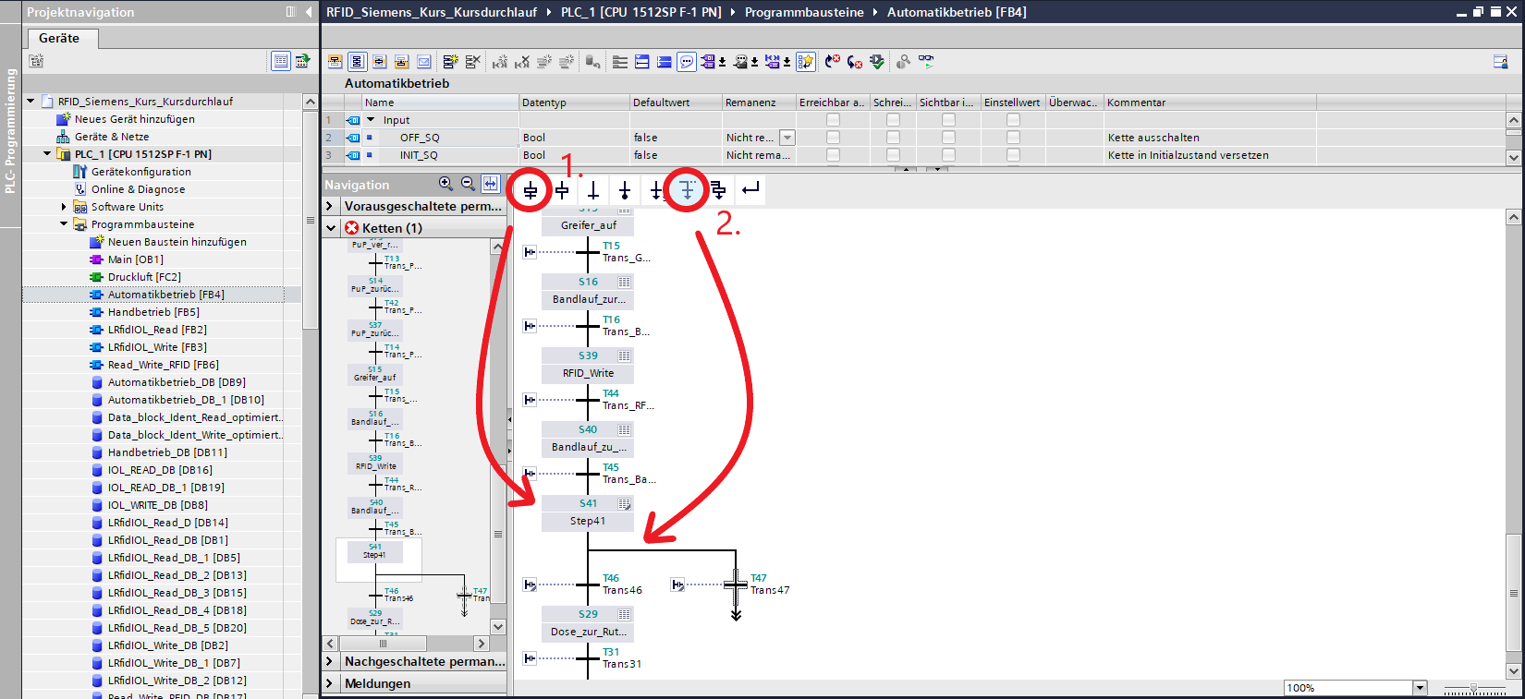The width and height of the screenshot is (1525, 699).
Task: Tick the Einstellwert checkbox in the Input row
Action: coord(1013,120)
